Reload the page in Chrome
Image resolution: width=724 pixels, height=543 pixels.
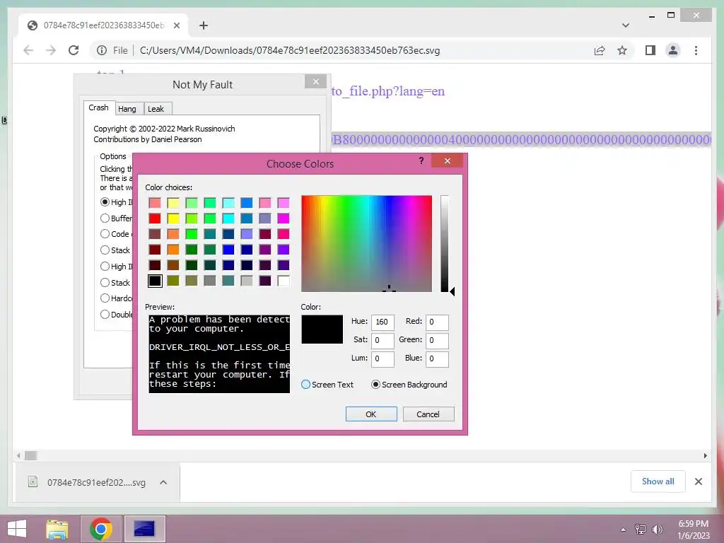tap(74, 50)
